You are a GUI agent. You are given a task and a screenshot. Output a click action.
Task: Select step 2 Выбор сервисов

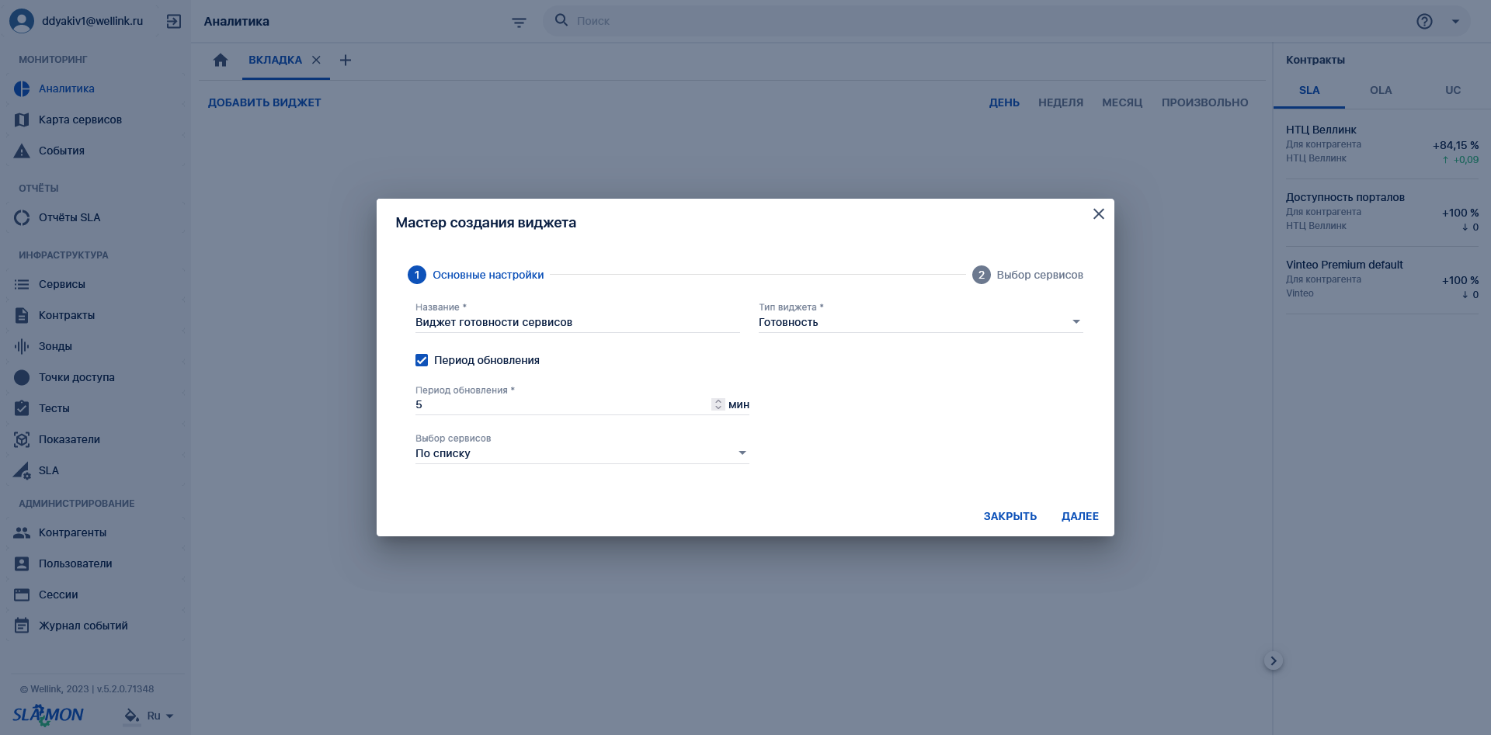(1027, 275)
